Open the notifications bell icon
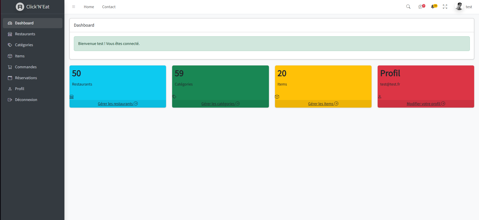The height and width of the screenshot is (220, 479). point(433,7)
